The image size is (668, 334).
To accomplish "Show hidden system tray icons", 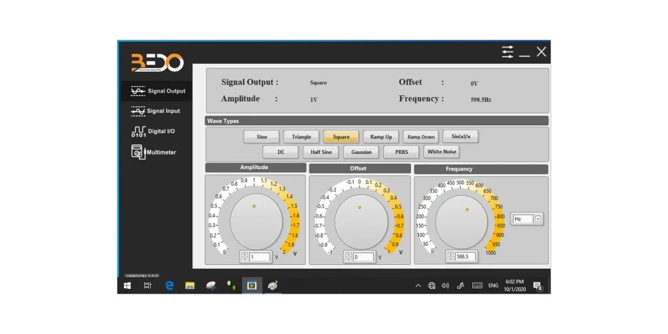I will (418, 286).
